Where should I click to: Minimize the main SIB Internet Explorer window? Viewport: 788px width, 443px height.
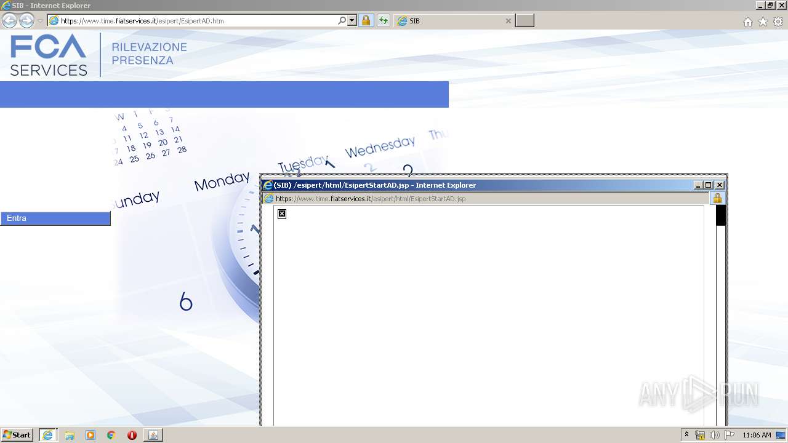click(x=761, y=6)
